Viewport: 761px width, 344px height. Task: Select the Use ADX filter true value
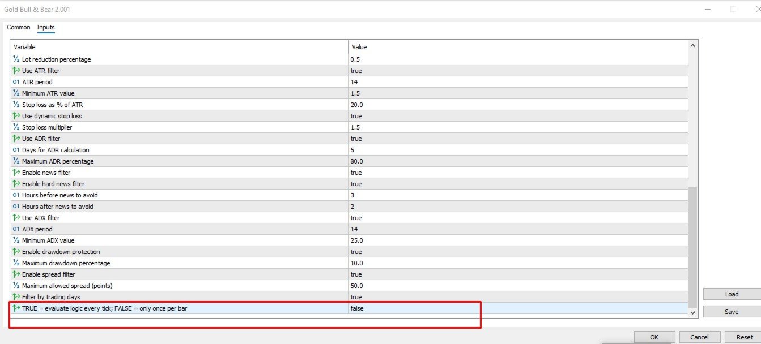(x=518, y=218)
